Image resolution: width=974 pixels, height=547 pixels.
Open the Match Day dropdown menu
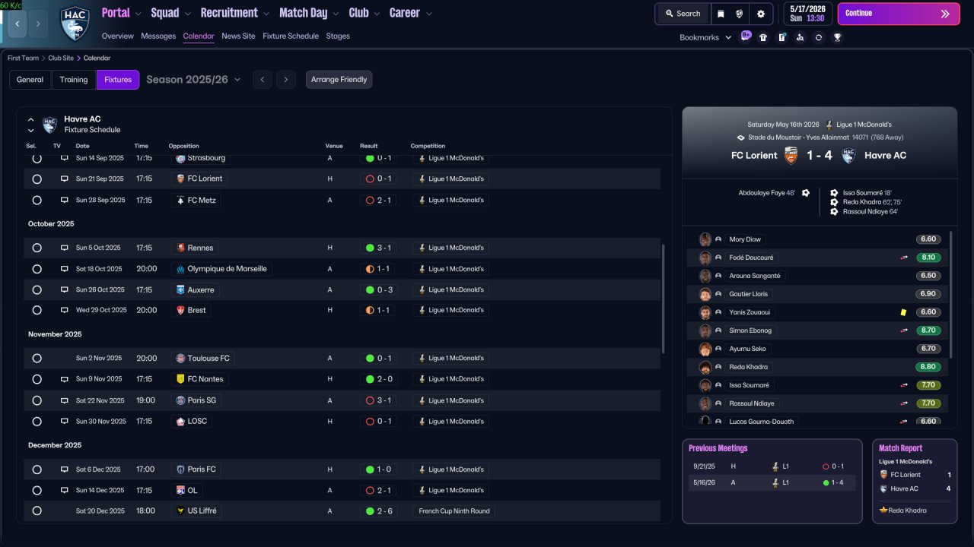pos(310,13)
